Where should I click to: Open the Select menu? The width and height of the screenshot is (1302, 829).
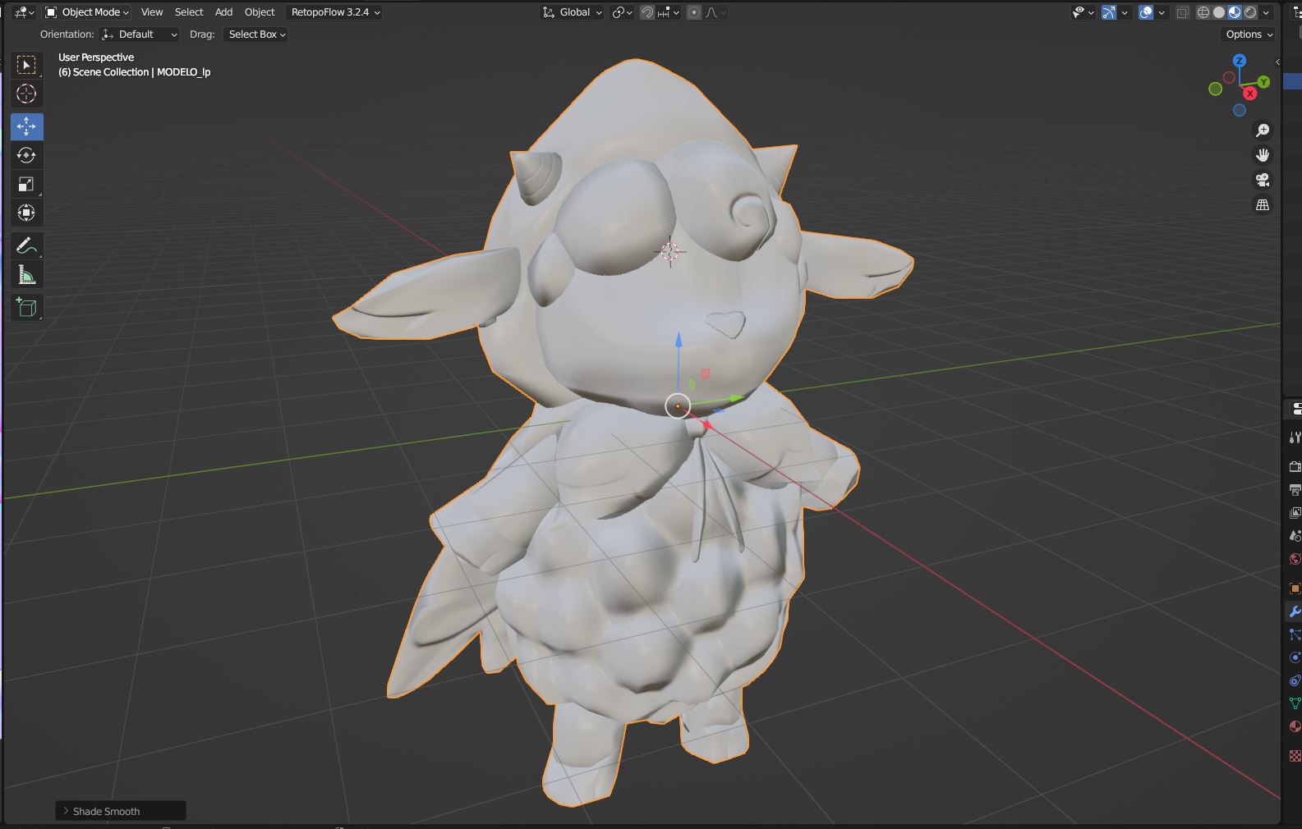click(x=189, y=12)
